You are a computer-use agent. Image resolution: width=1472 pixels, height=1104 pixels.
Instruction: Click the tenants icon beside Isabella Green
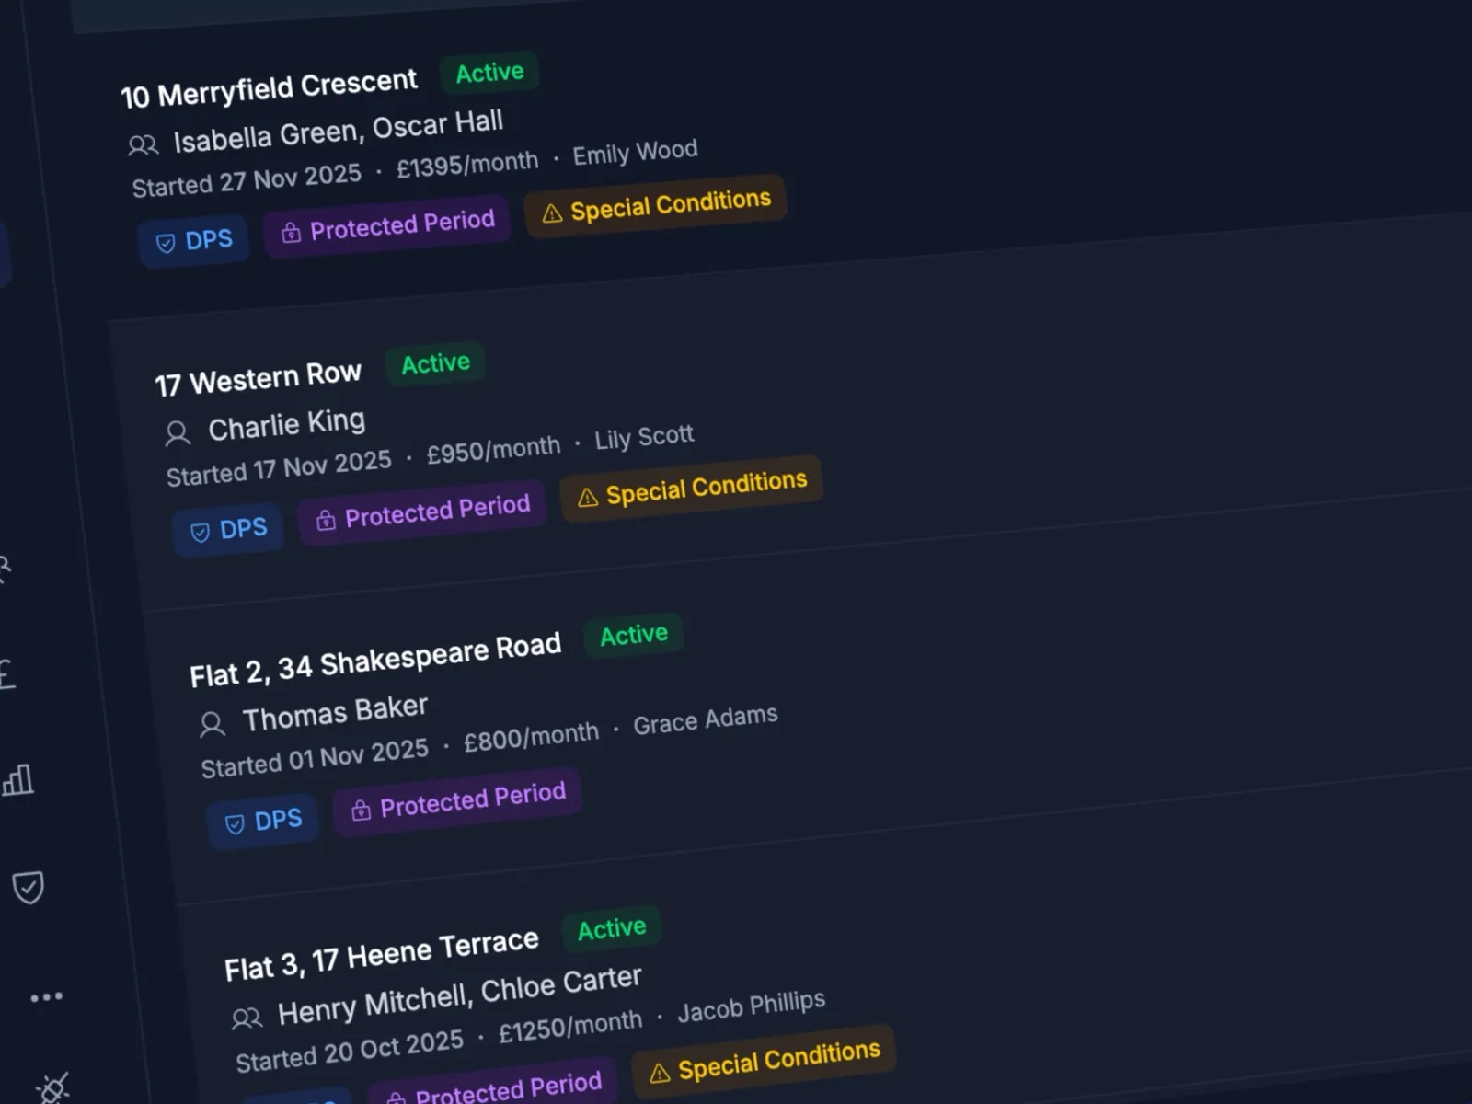(143, 145)
